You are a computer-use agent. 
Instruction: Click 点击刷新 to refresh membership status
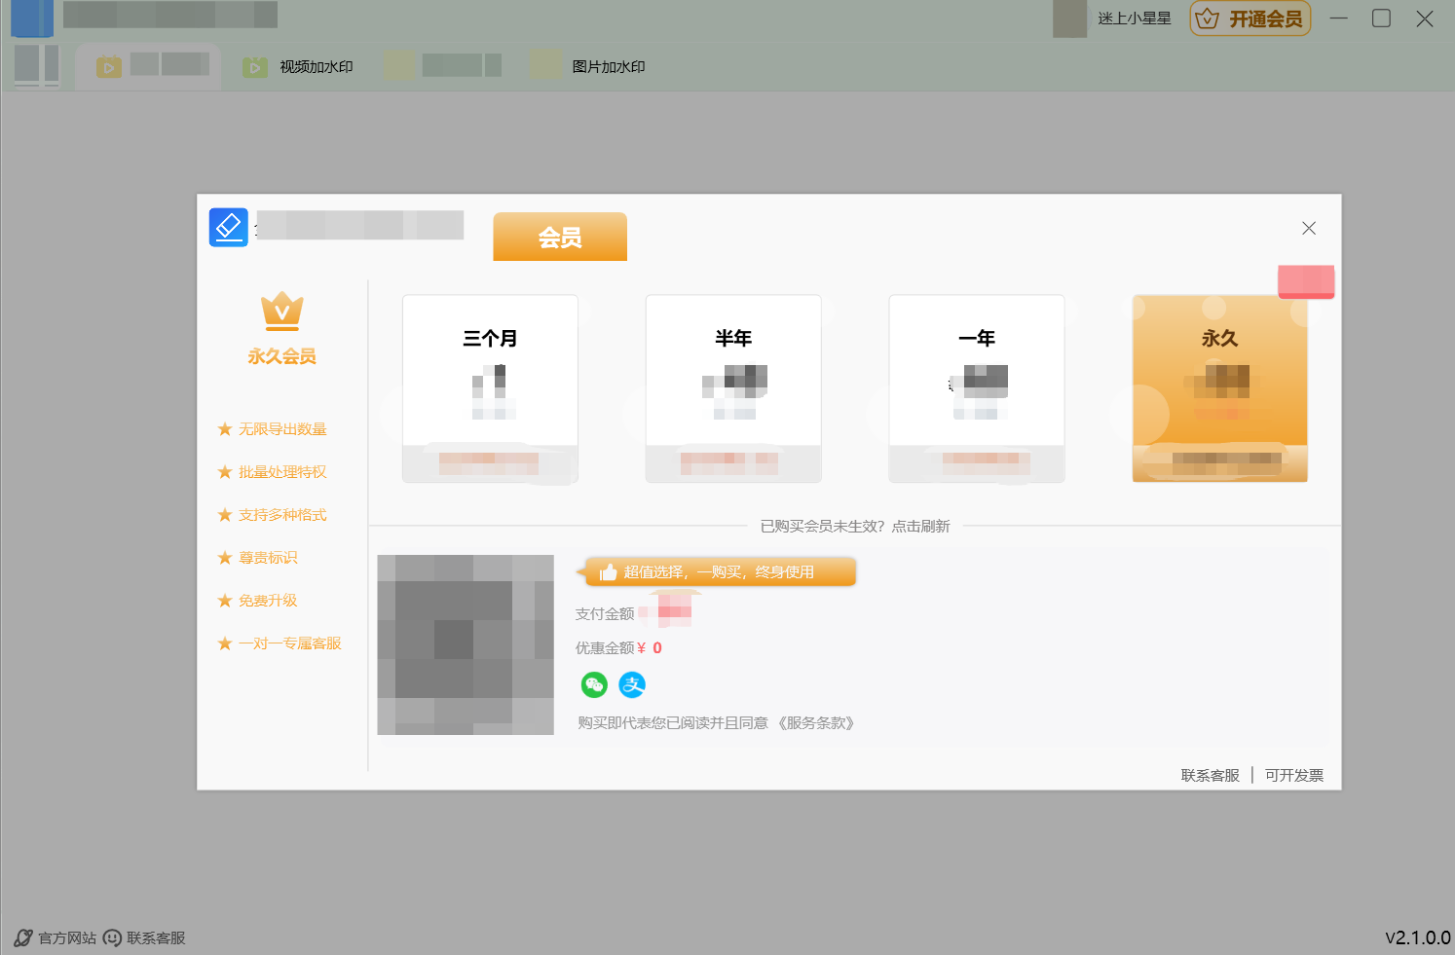coord(919,526)
